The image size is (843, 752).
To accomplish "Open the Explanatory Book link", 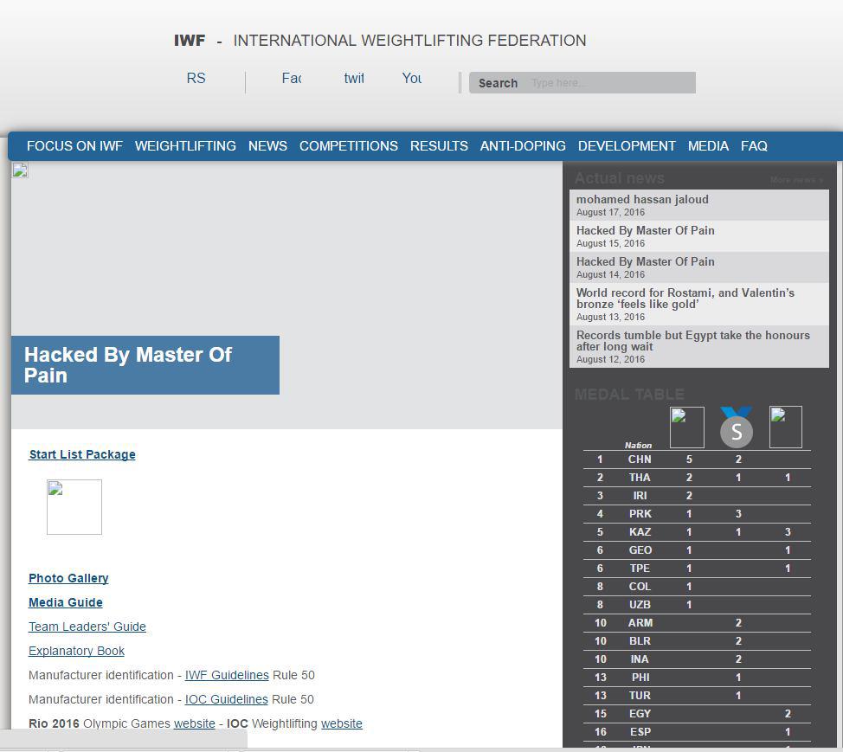I will point(76,651).
